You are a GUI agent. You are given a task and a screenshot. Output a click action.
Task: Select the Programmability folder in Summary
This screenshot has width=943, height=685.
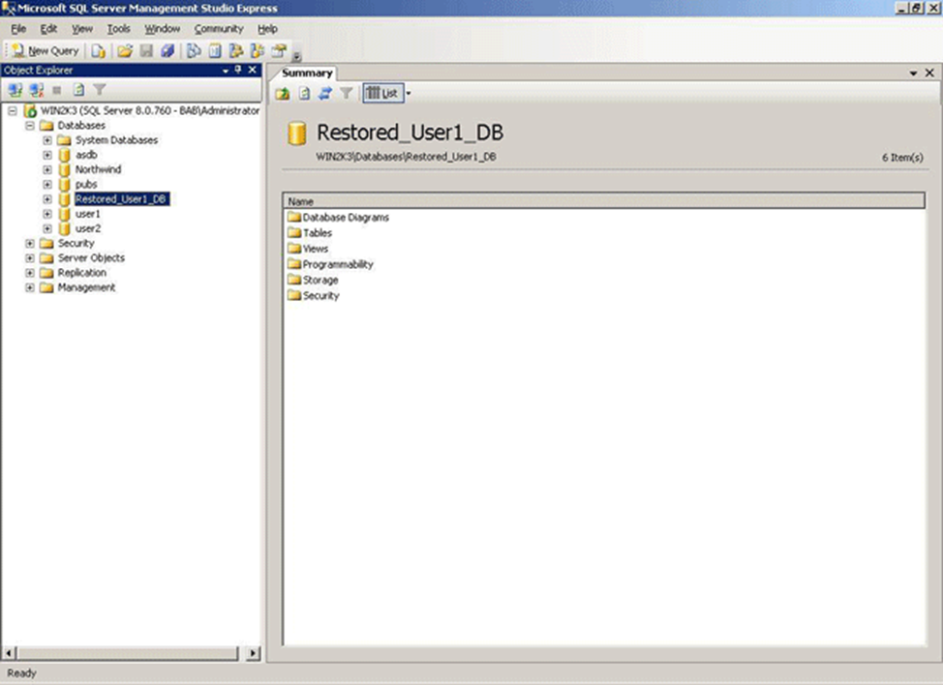(331, 264)
